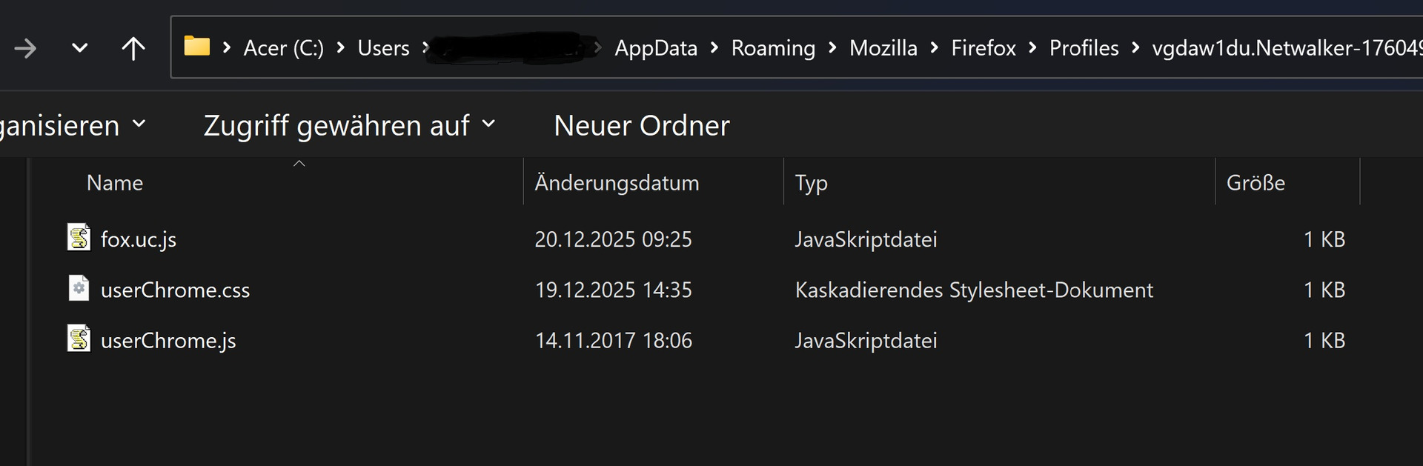Expand the Acer (C:) breadcrumb chevron
The width and height of the screenshot is (1423, 466).
pos(341,48)
